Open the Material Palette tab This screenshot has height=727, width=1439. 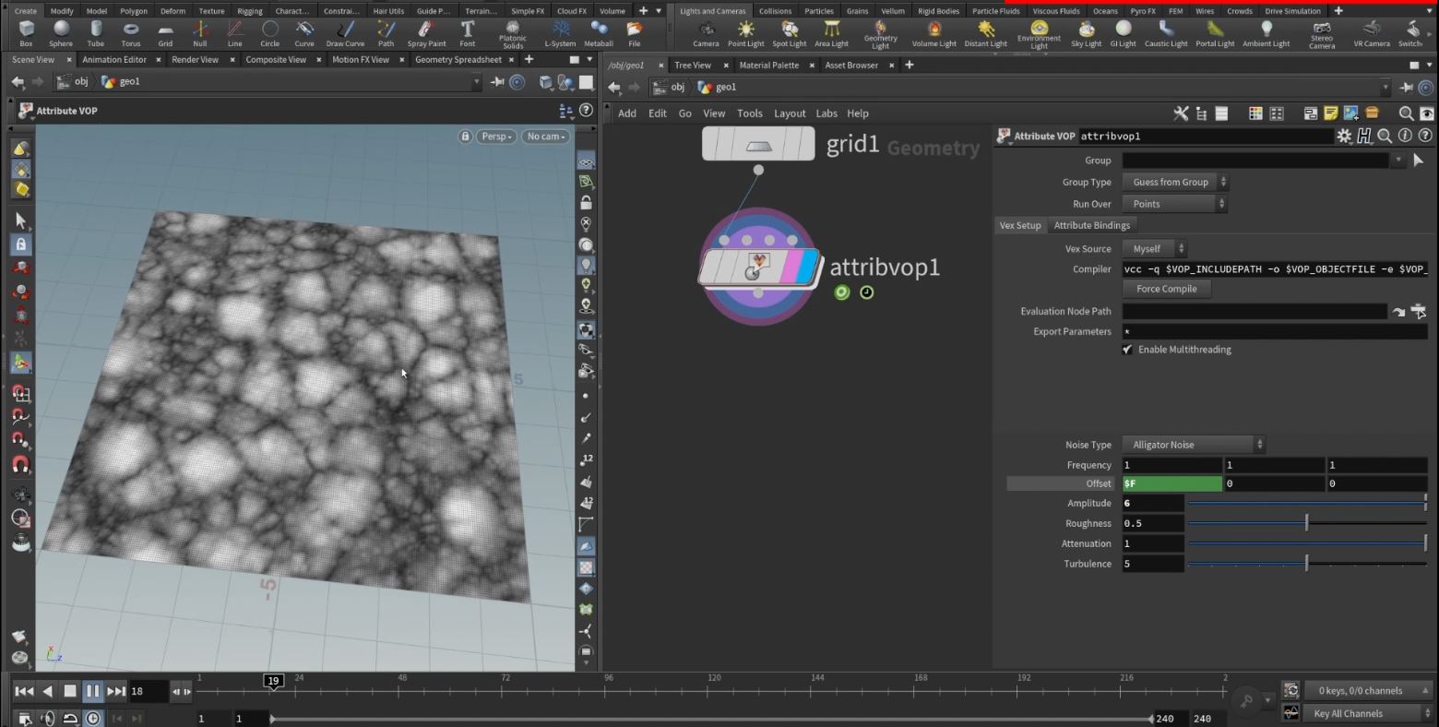[x=769, y=66]
